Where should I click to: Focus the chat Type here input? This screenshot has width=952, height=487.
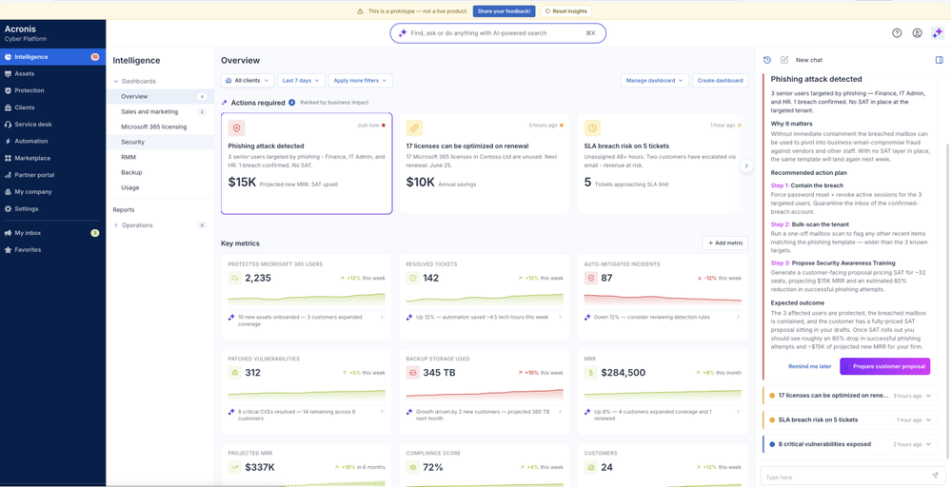[x=852, y=477]
